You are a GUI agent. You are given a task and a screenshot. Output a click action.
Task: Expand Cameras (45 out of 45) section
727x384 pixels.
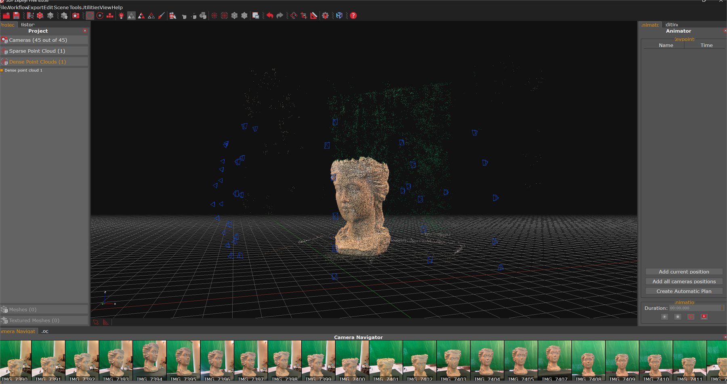44,40
